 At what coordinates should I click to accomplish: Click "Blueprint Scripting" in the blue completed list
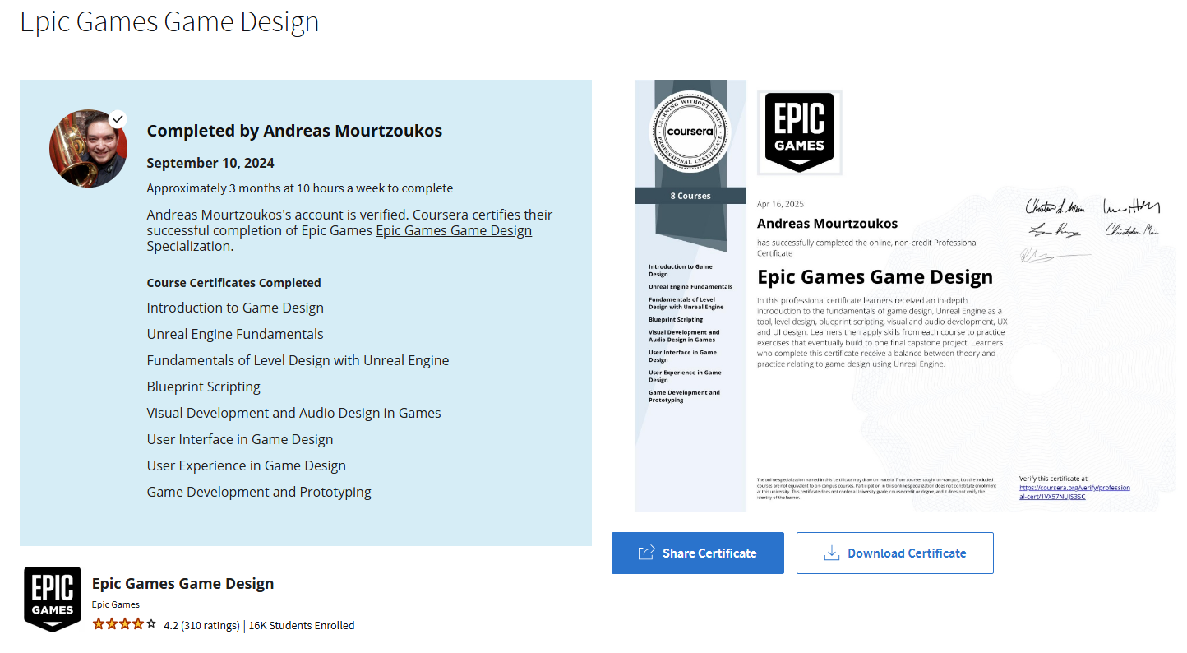pos(204,387)
